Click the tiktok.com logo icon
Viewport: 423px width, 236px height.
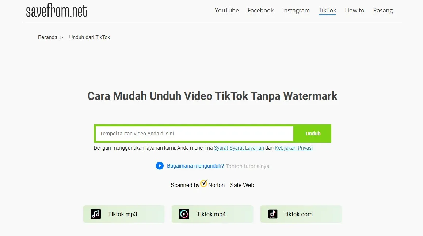(273, 214)
